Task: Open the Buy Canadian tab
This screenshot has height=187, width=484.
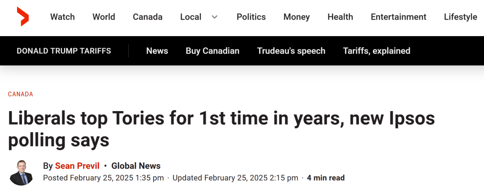Action: pos(212,51)
